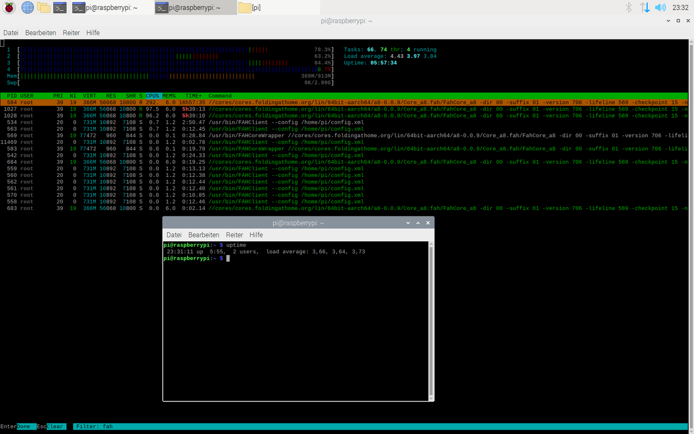Viewport: 694px width, 434px height.
Task: Click the uptime output line
Action: tap(266, 252)
